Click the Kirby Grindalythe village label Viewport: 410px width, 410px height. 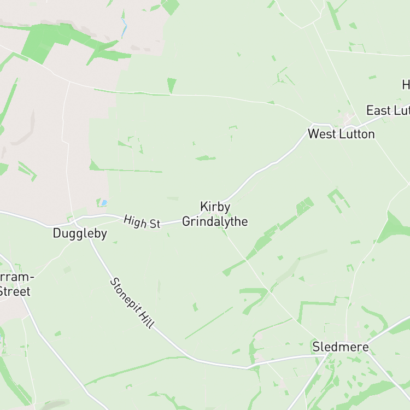(215, 214)
